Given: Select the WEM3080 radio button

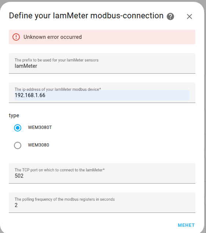Looking at the screenshot, I should pos(18,145).
